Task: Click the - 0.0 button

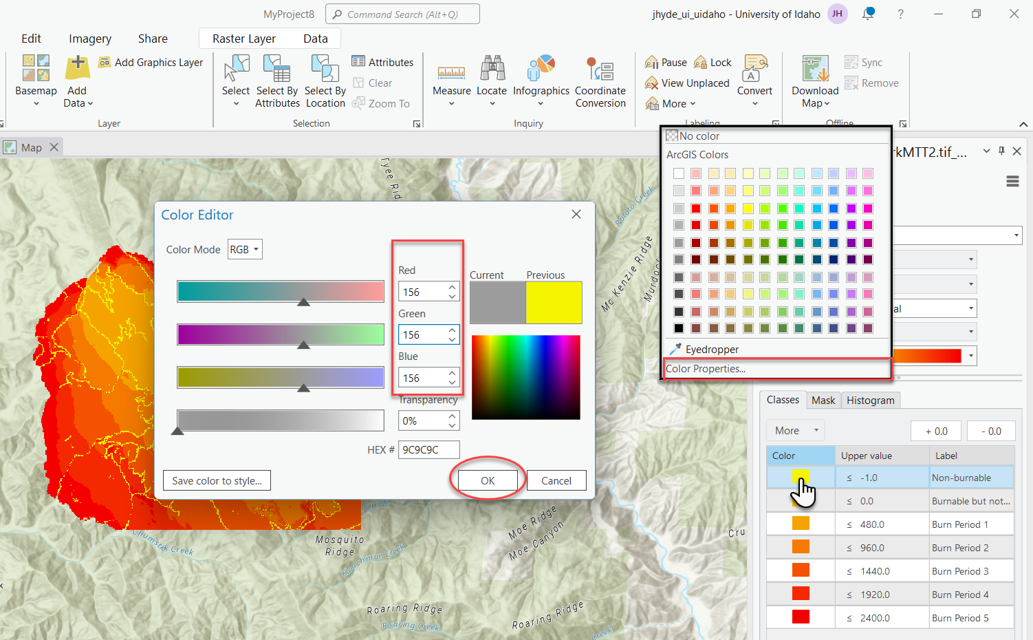Action: click(x=991, y=431)
